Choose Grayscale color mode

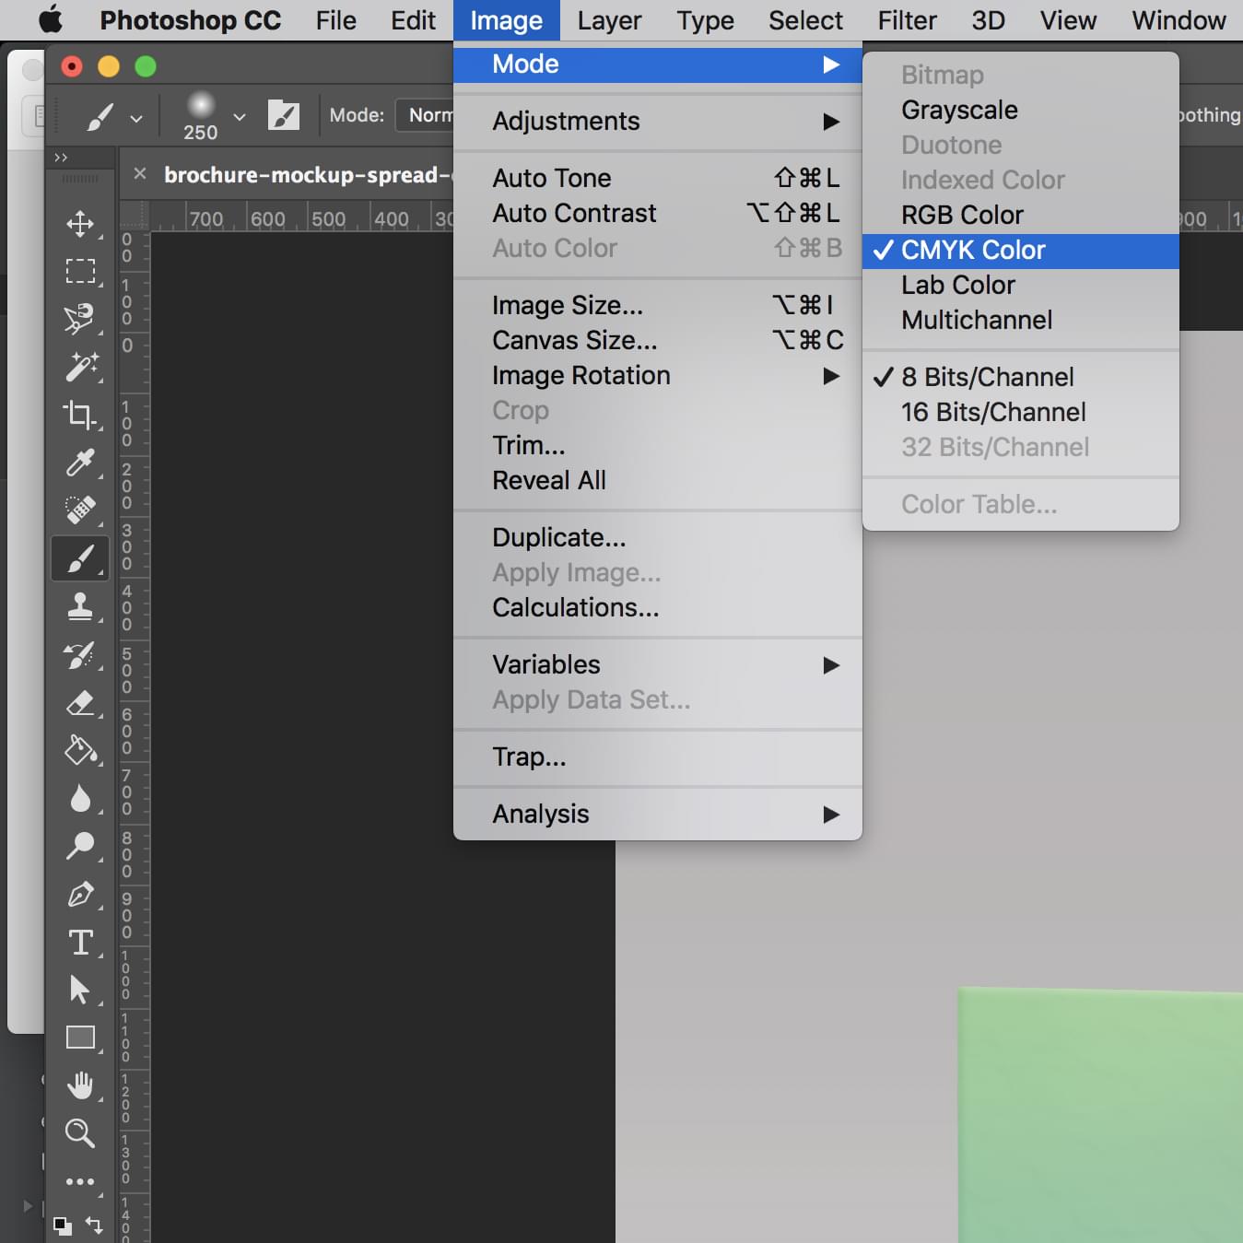(959, 110)
